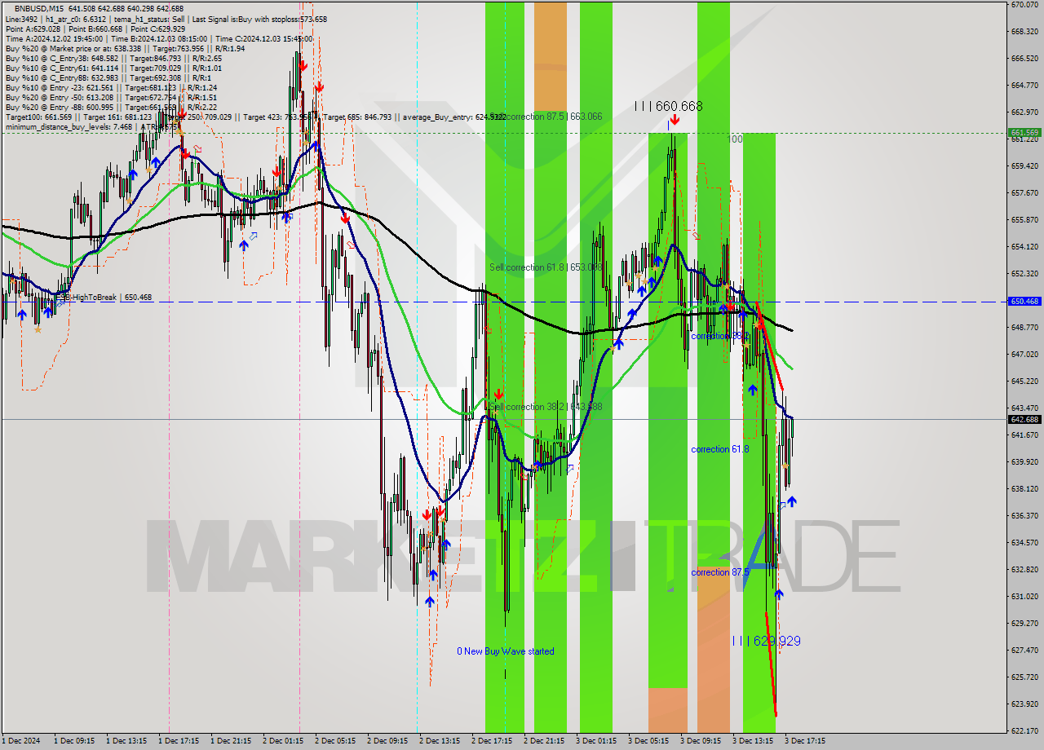Click the 657.670 price scale value
Screen dimensions: 1044x750
click(x=1024, y=193)
